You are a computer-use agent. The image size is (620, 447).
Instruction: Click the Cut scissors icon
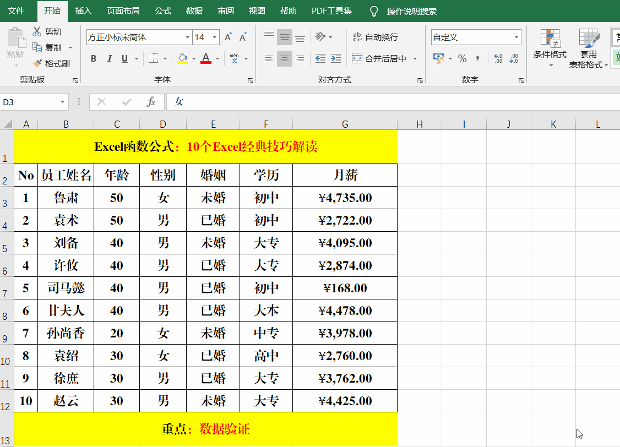(x=37, y=31)
